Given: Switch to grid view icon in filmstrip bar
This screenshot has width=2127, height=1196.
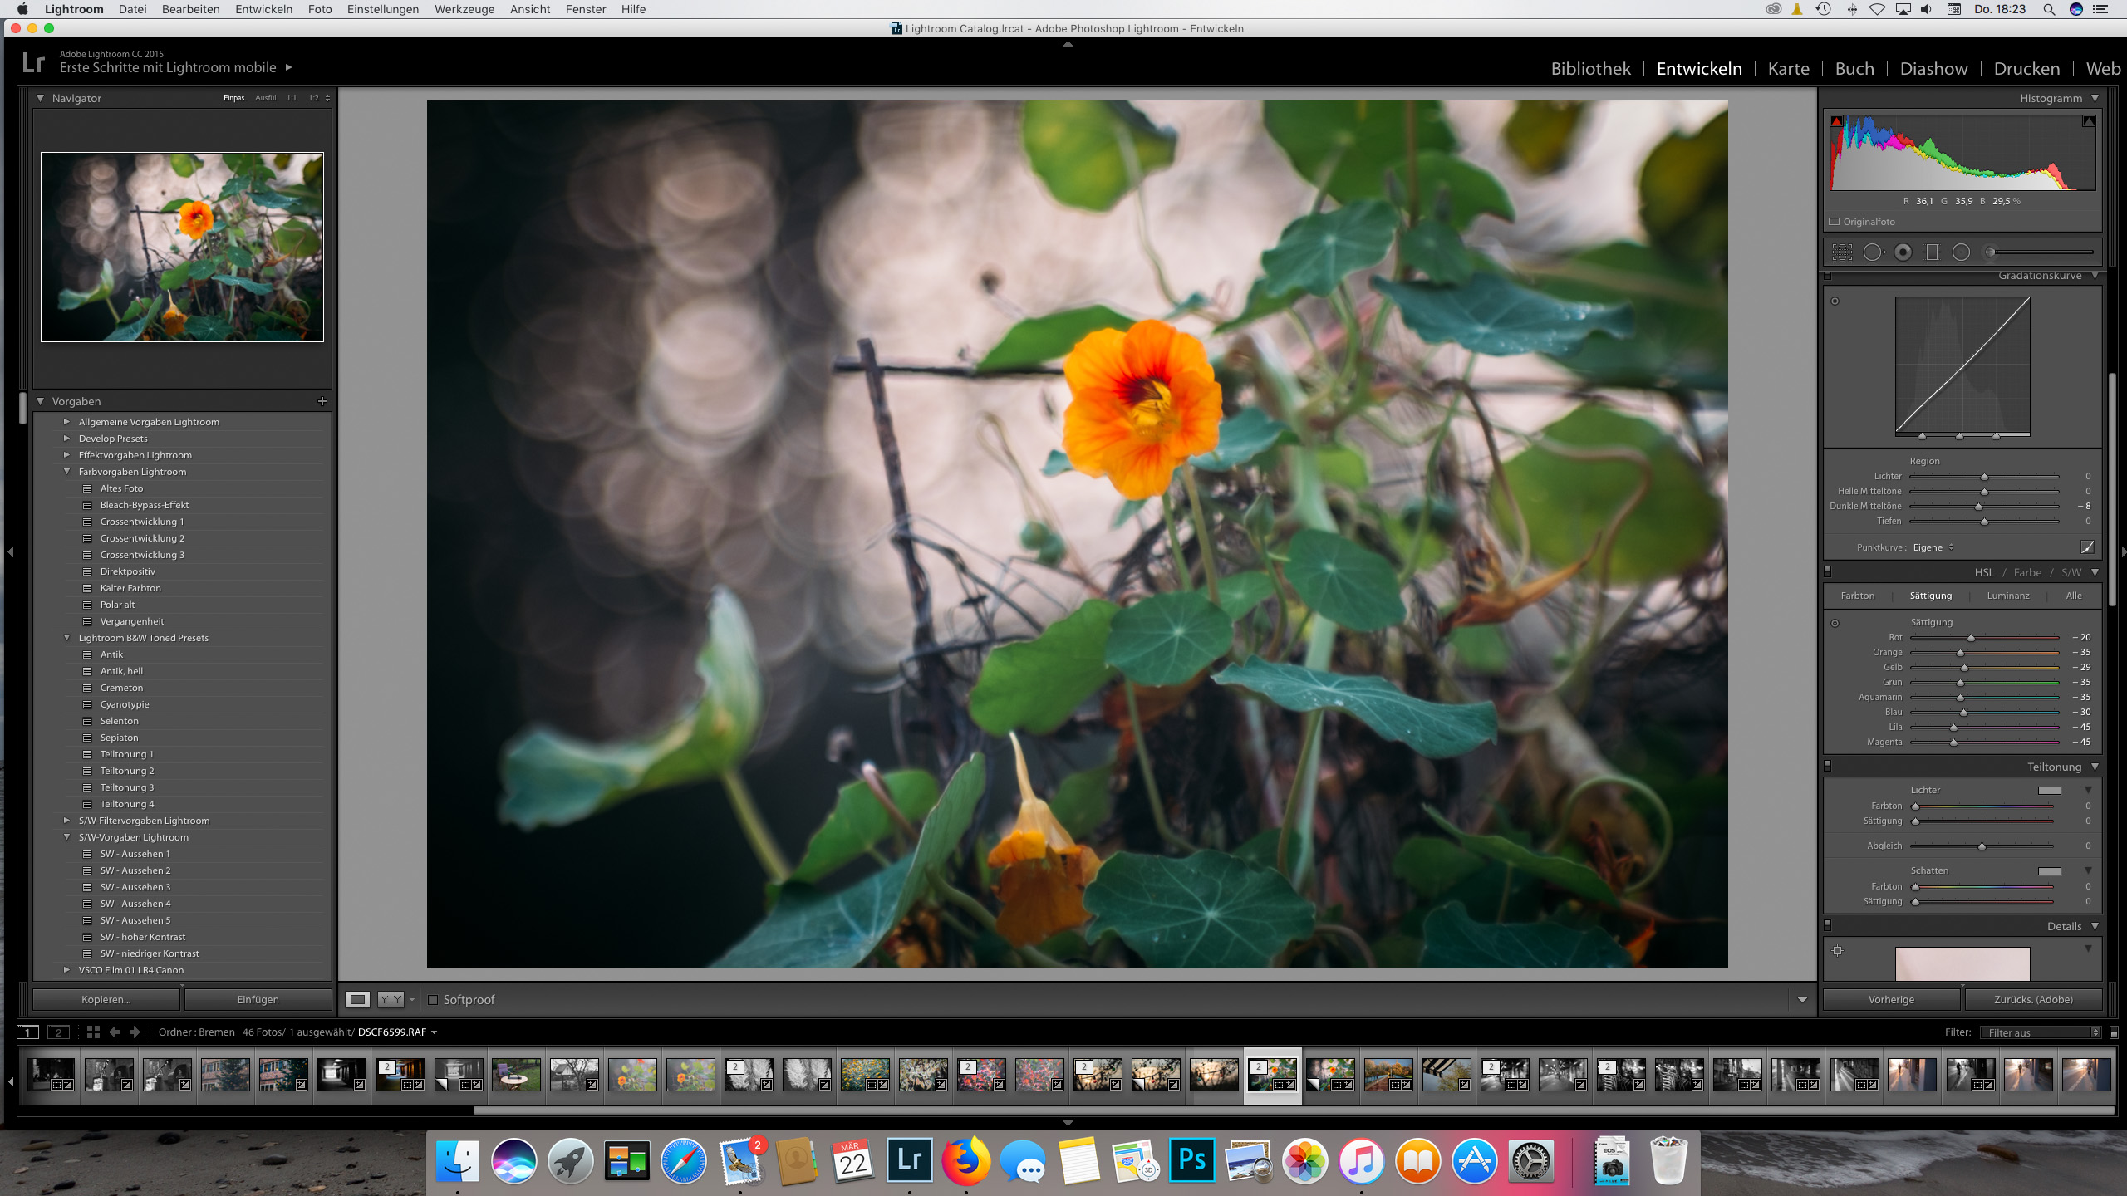Looking at the screenshot, I should point(93,1032).
